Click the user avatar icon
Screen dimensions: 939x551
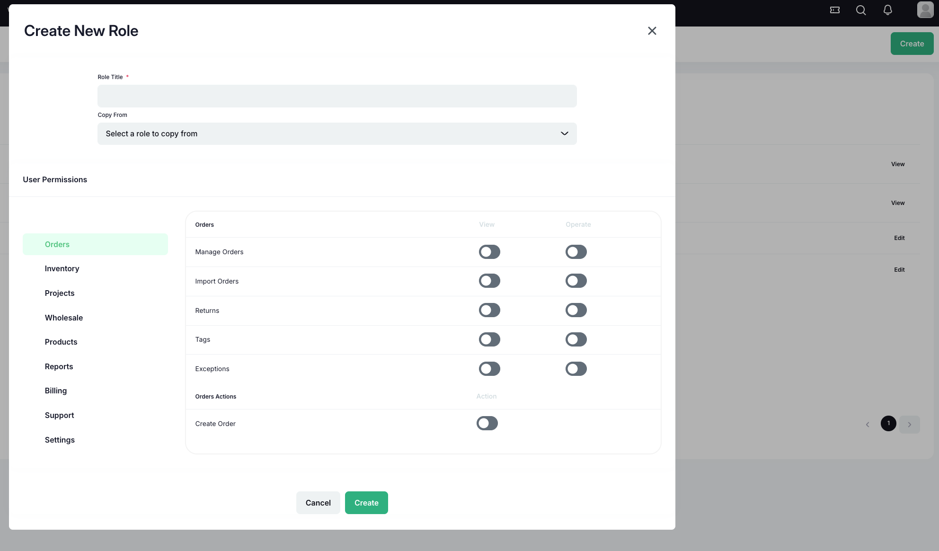pyautogui.click(x=925, y=10)
